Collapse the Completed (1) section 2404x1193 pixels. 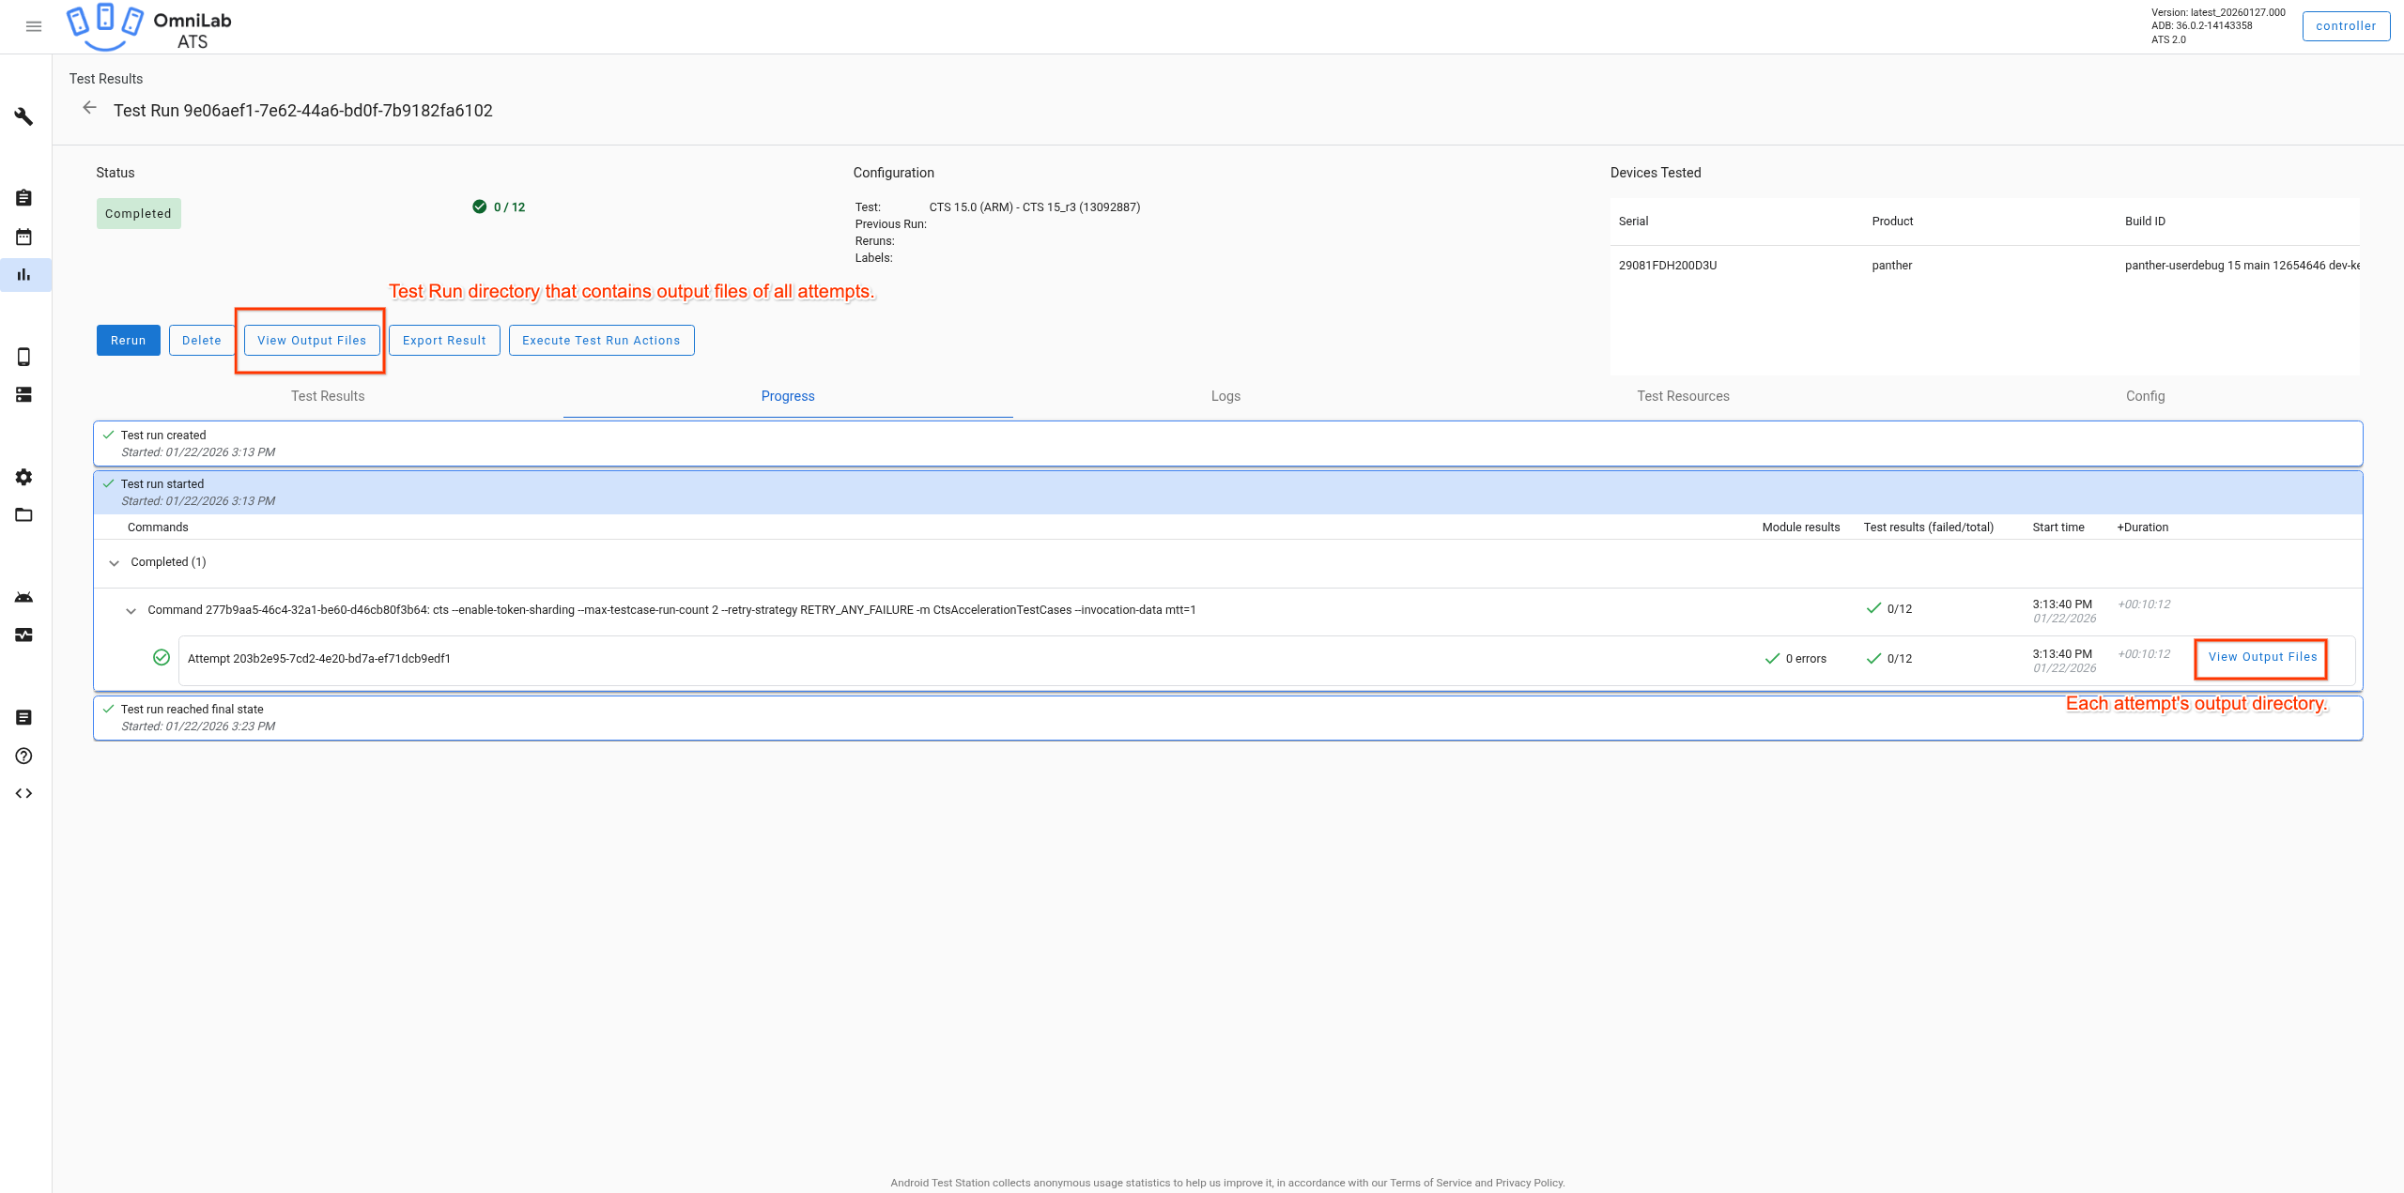[115, 562]
